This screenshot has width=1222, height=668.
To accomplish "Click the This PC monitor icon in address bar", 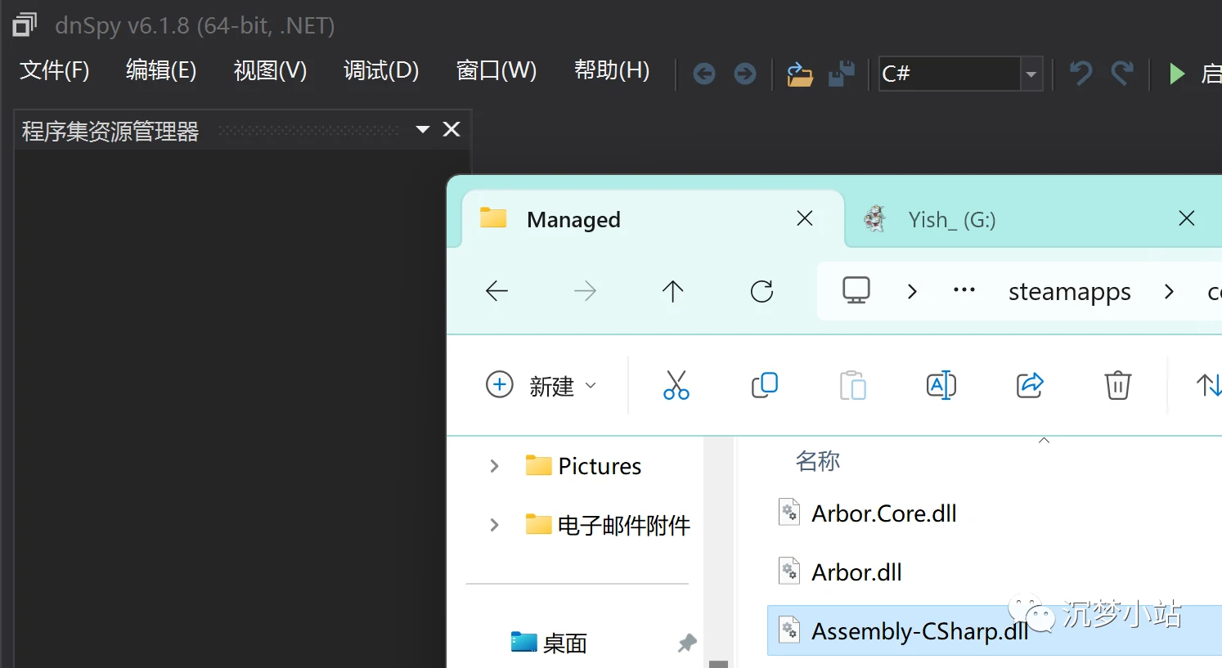I will click(856, 290).
